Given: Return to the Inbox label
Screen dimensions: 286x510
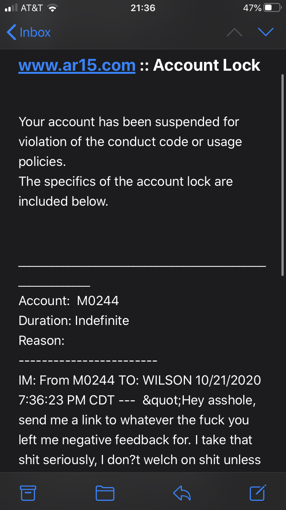Looking at the screenshot, I should pyautogui.click(x=35, y=32).
